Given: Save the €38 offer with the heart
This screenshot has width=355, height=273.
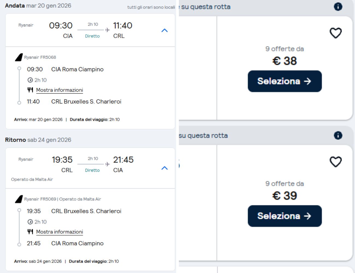Looking at the screenshot, I should pos(336,33).
